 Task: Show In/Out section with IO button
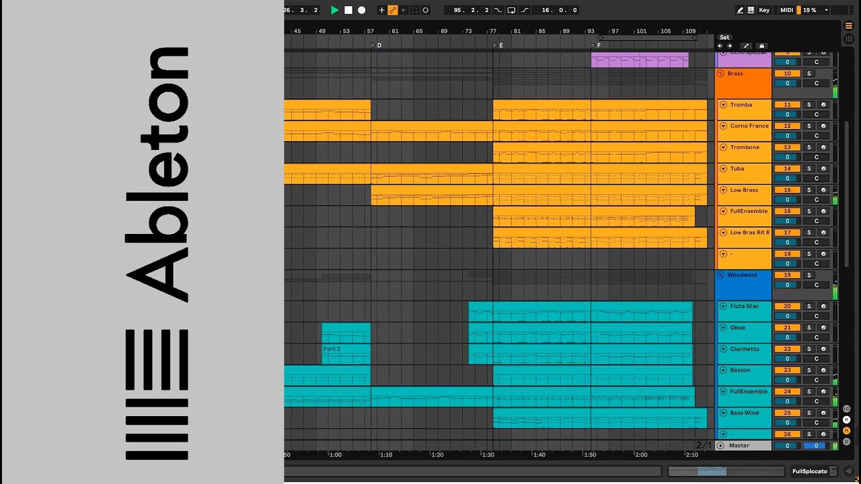coord(847,409)
